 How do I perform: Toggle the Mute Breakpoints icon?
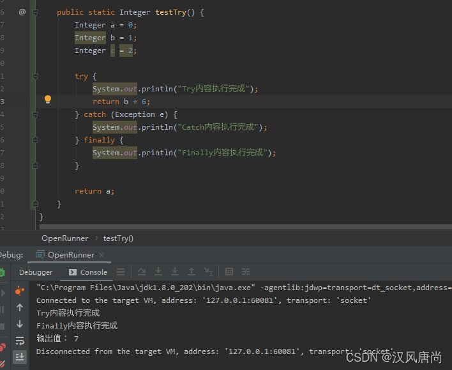(x=3, y=364)
